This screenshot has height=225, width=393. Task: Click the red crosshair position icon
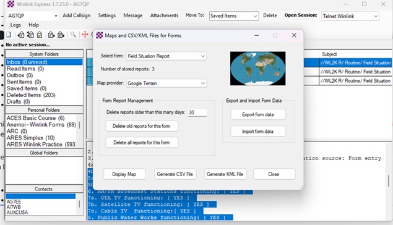[x=85, y=34]
